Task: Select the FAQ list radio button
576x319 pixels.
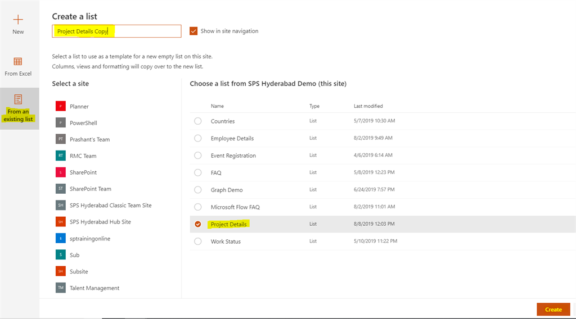Action: click(198, 173)
